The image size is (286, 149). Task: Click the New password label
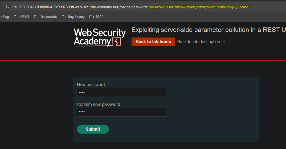click(x=91, y=85)
